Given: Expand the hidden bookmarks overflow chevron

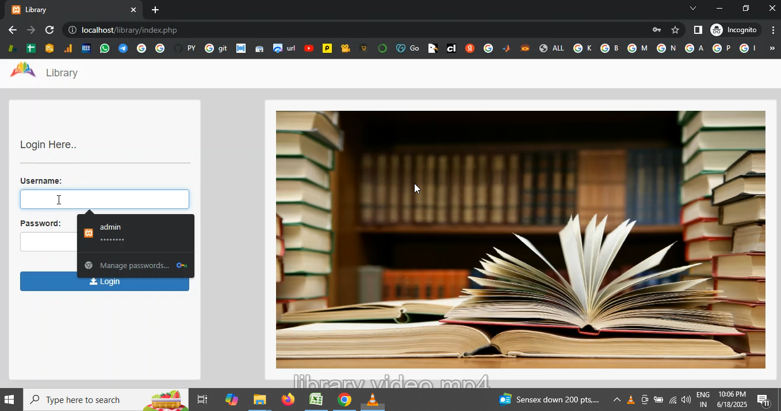Looking at the screenshot, I should tap(772, 48).
